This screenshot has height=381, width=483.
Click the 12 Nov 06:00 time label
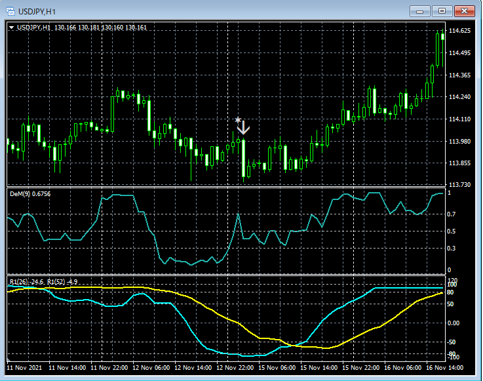pyautogui.click(x=151, y=367)
